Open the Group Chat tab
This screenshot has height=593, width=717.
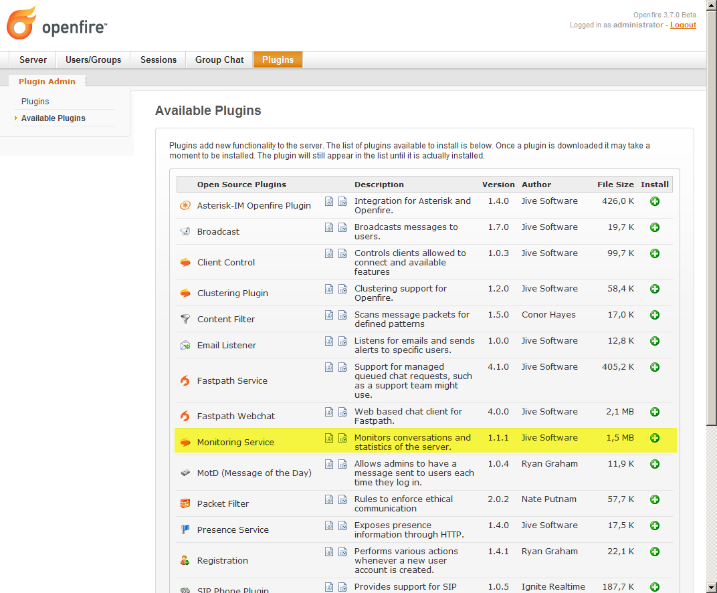(x=219, y=60)
